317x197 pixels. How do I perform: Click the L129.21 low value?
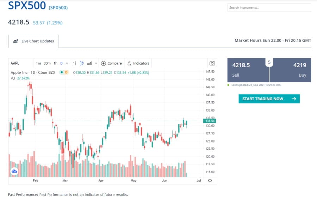[106, 72]
